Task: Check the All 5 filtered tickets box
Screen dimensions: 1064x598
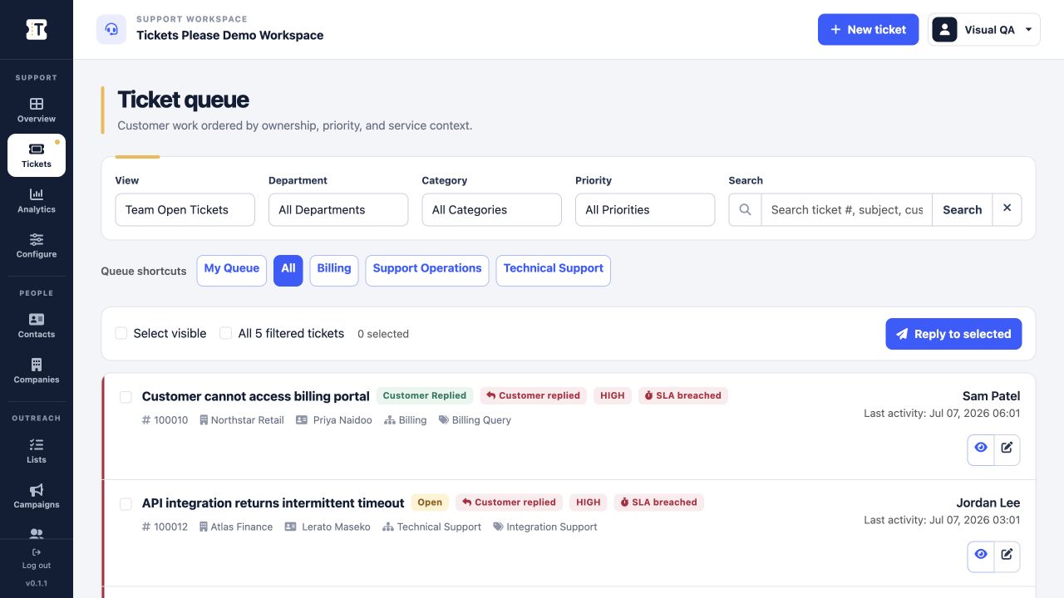Action: (226, 333)
